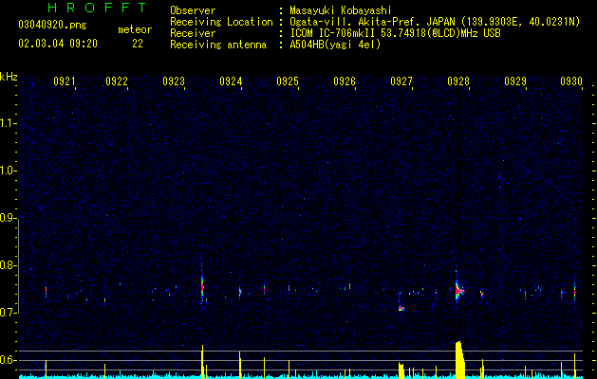
Task: Click the 0.7 frequency axis label
Action: point(9,313)
